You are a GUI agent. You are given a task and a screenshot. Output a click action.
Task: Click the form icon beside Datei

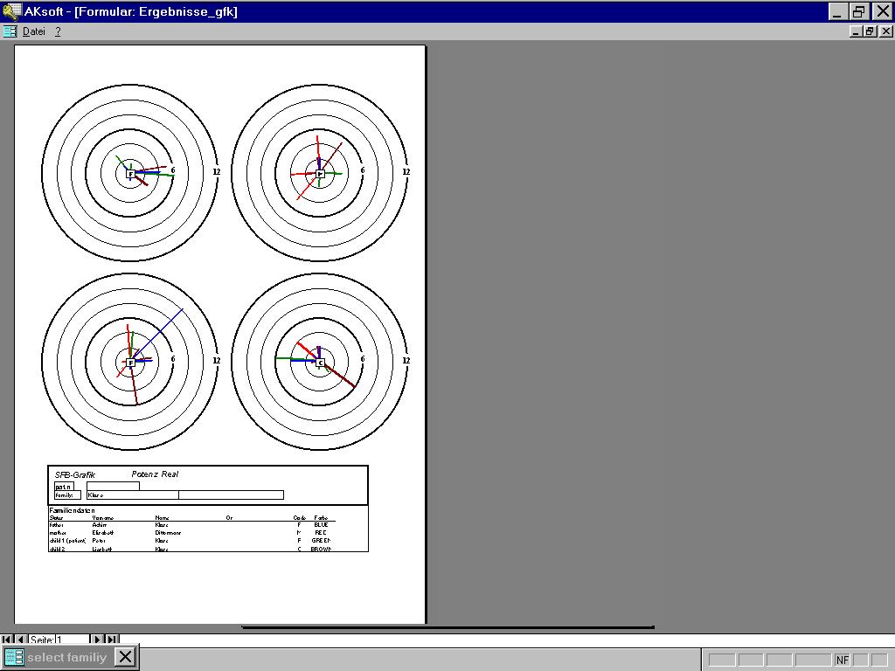(x=10, y=31)
